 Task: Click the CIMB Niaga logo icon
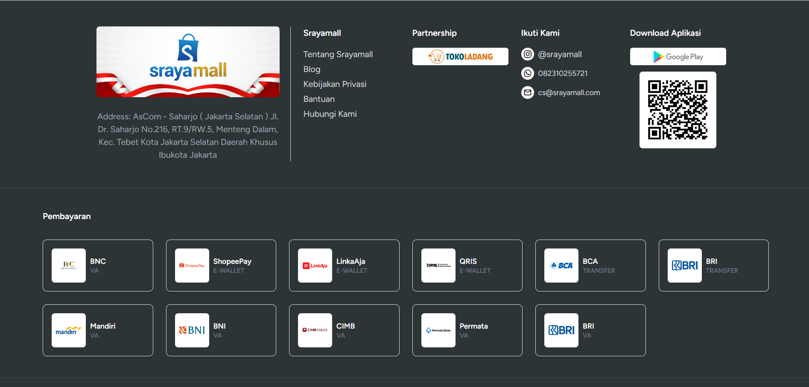(315, 330)
